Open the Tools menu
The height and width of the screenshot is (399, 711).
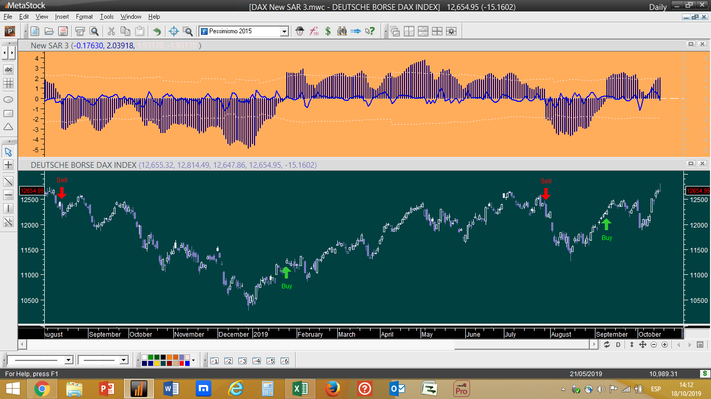tap(107, 17)
